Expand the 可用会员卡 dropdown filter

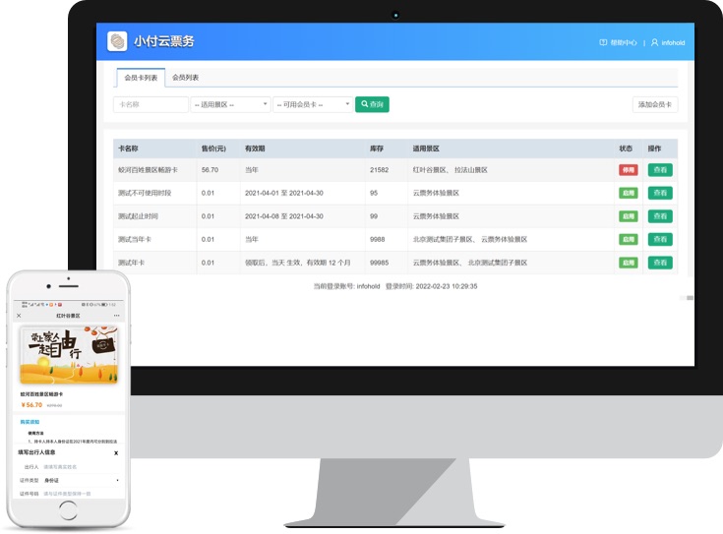click(313, 104)
